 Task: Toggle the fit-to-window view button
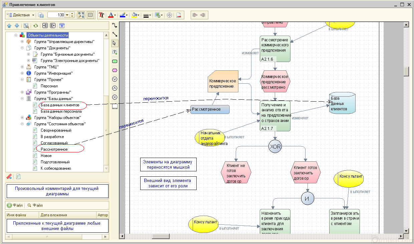pyautogui.click(x=81, y=15)
